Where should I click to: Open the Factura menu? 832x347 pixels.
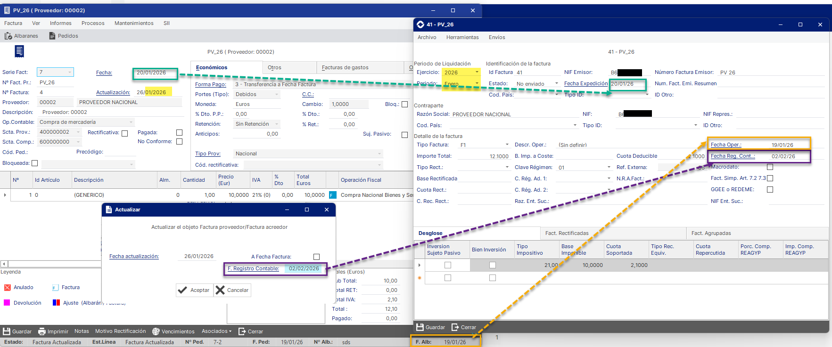(13, 23)
